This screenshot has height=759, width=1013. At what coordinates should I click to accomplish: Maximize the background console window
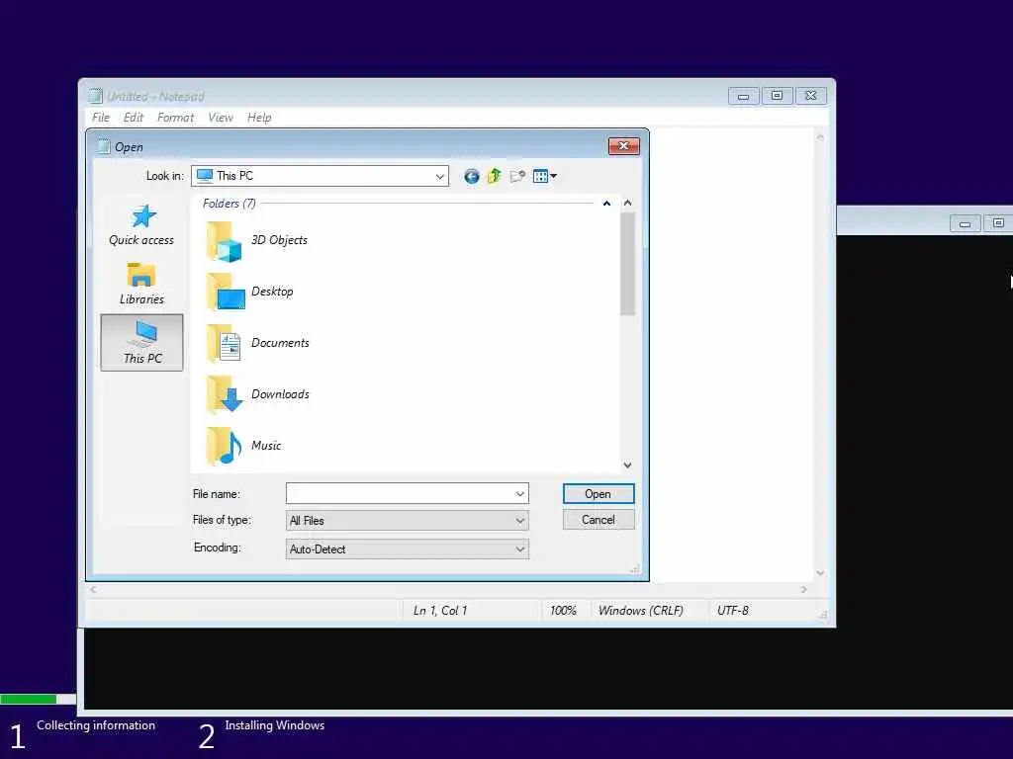pyautogui.click(x=999, y=223)
